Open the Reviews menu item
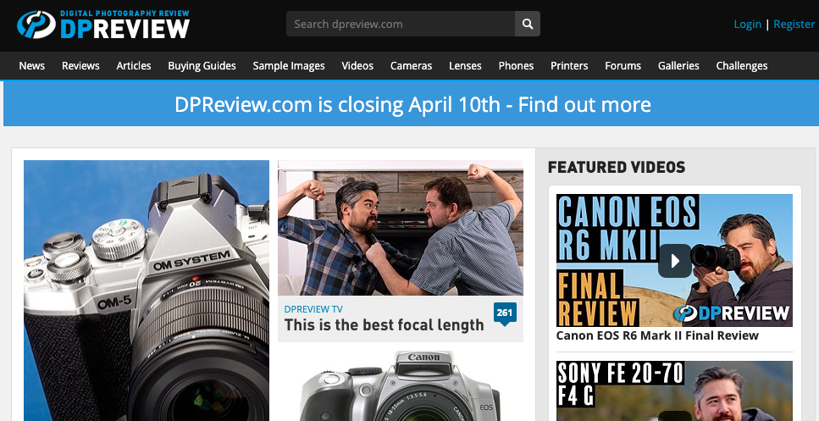This screenshot has width=819, height=421. coord(80,65)
